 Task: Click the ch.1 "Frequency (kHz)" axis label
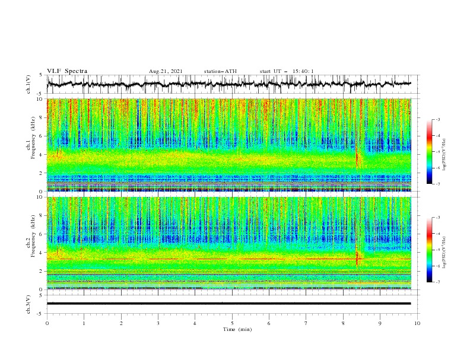coord(33,139)
